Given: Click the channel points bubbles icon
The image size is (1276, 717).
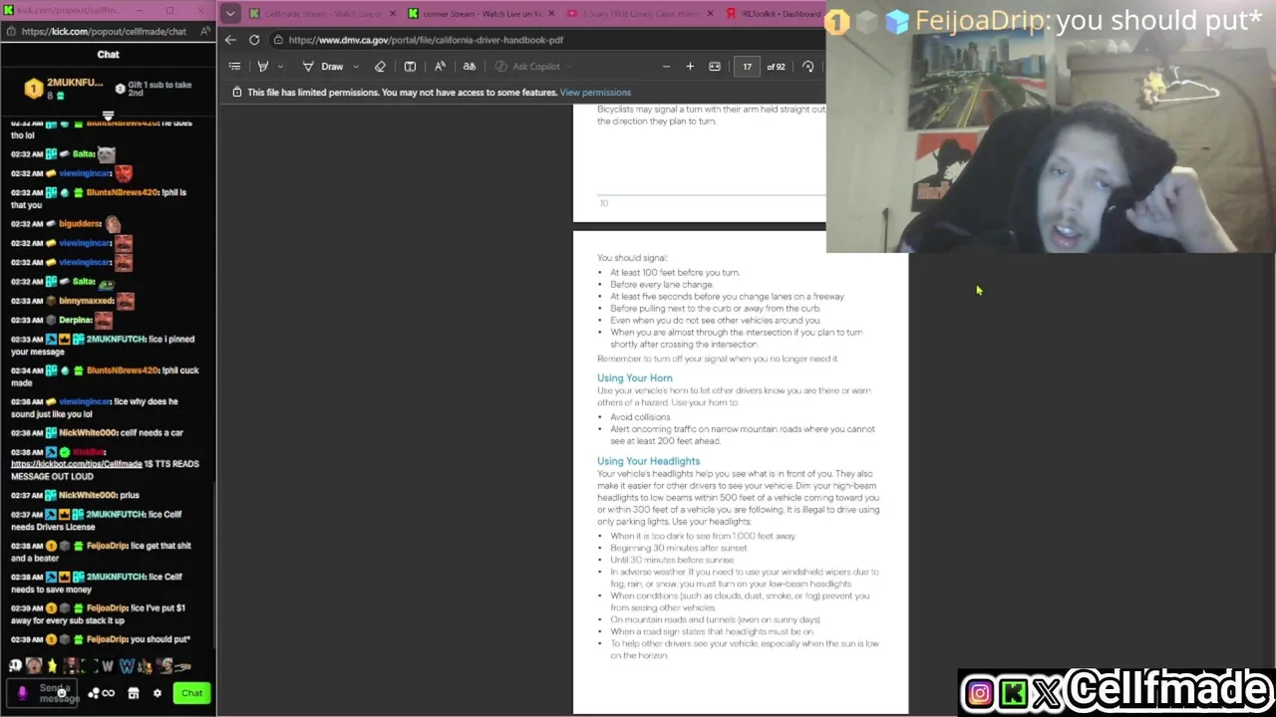Looking at the screenshot, I should 94,693.
